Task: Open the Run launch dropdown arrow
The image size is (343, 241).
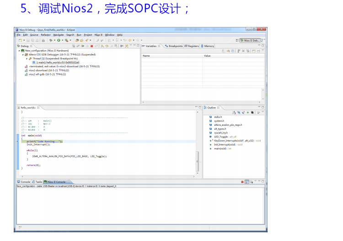Action: (x=62, y=40)
